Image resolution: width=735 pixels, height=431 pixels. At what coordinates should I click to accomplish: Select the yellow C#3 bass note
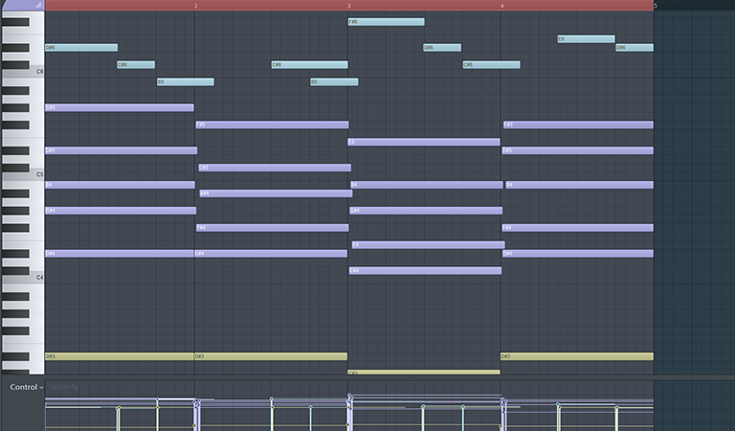(x=423, y=372)
